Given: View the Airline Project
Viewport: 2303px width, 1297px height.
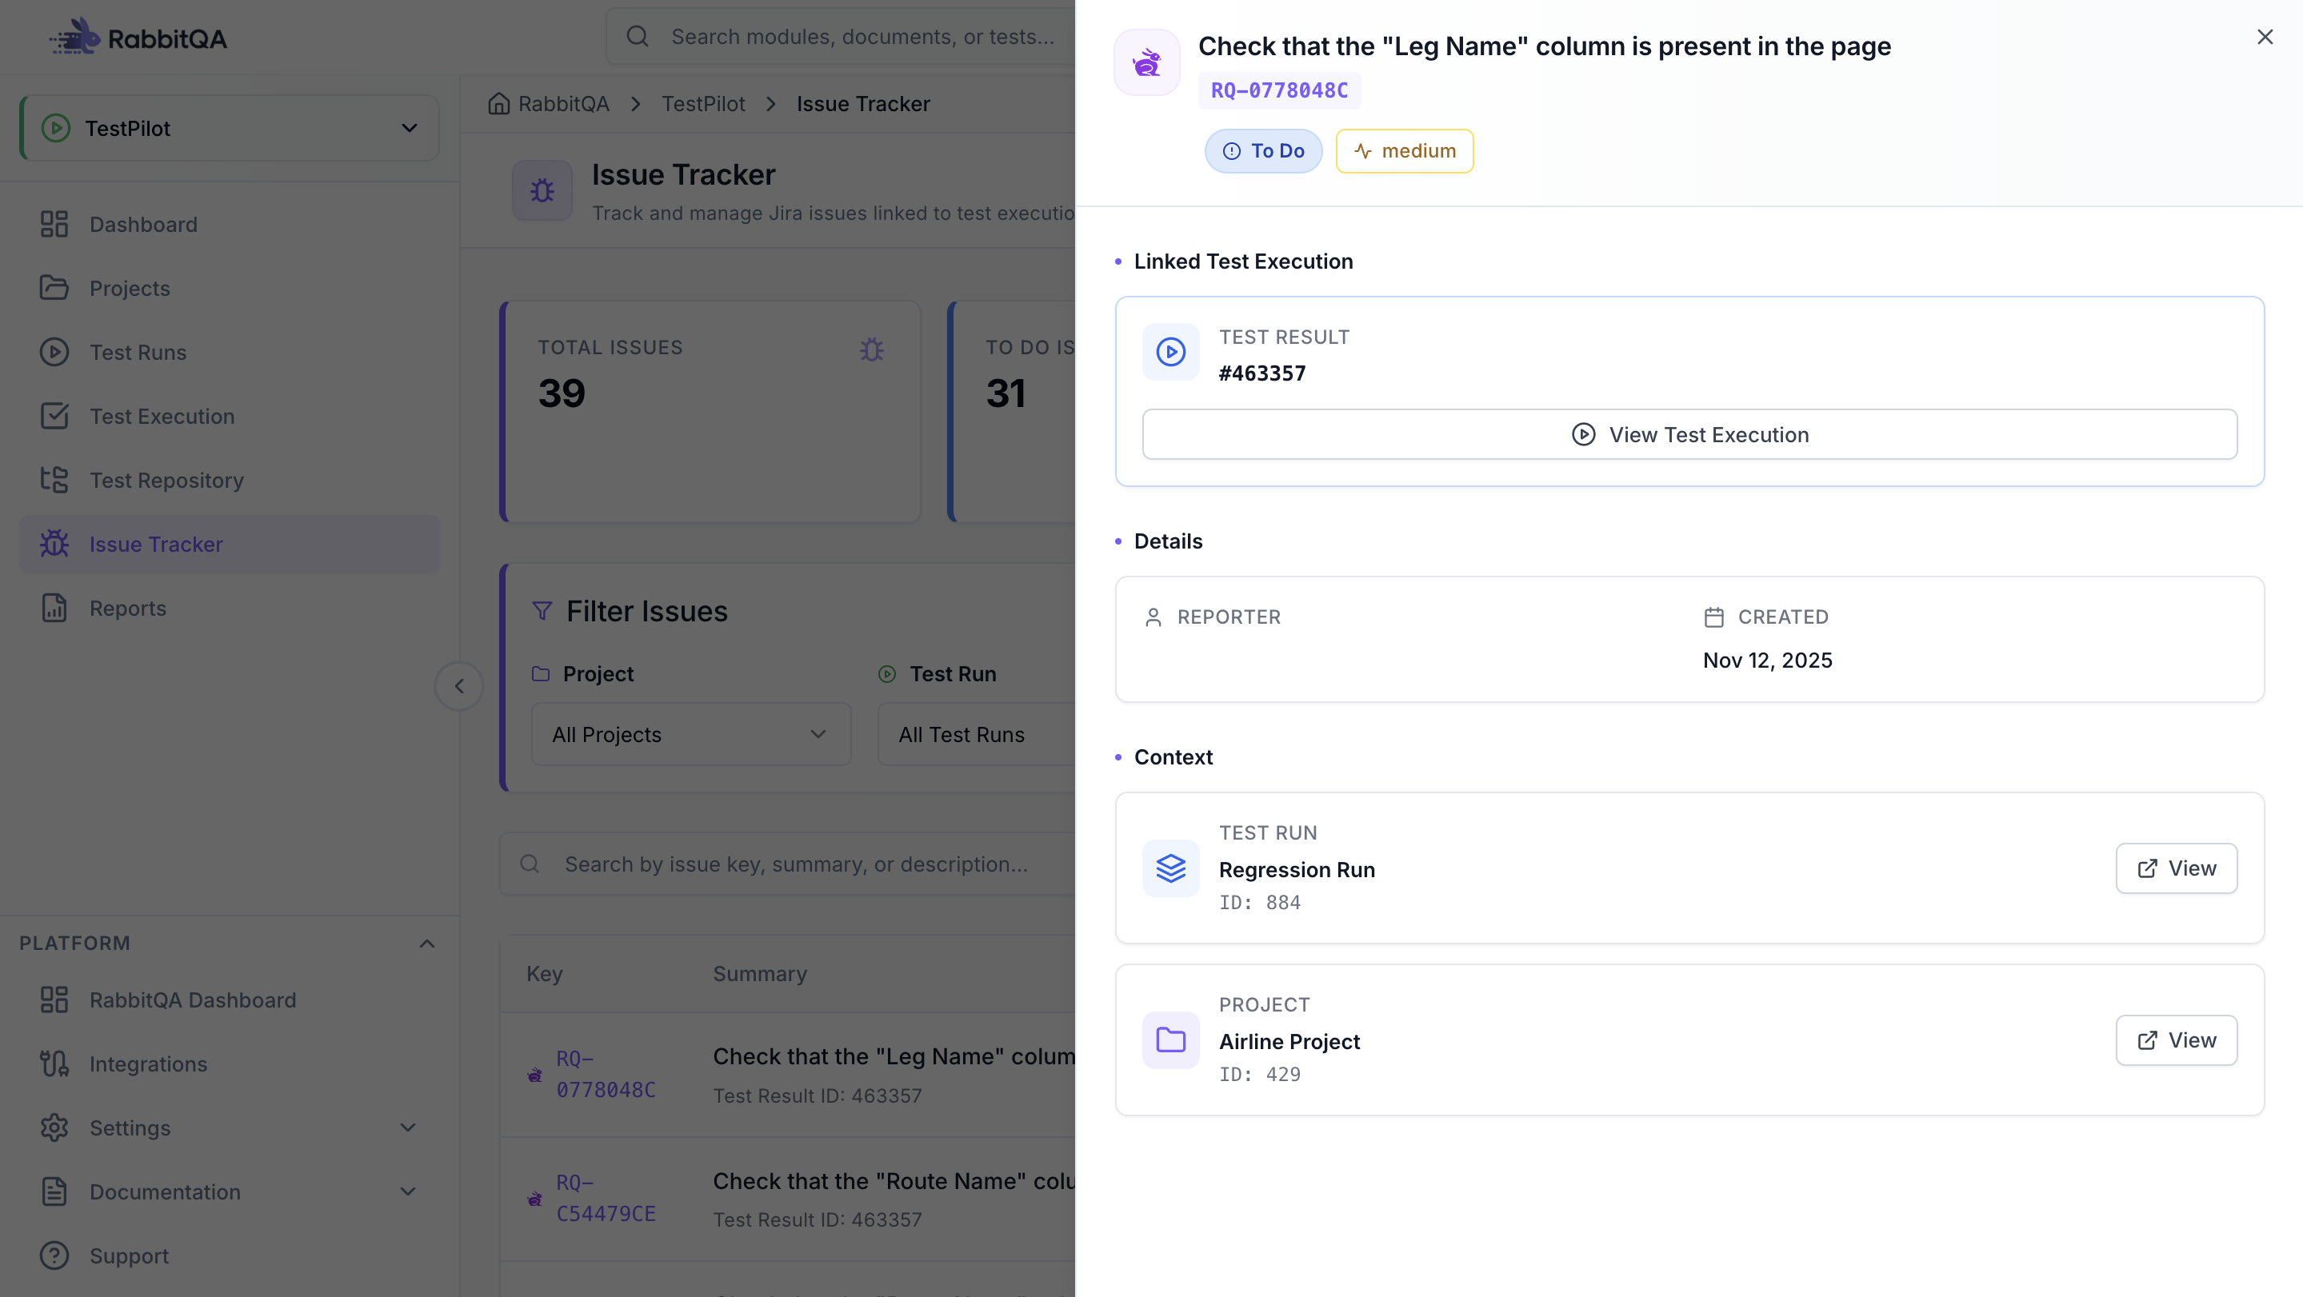Looking at the screenshot, I should pyautogui.click(x=2176, y=1040).
